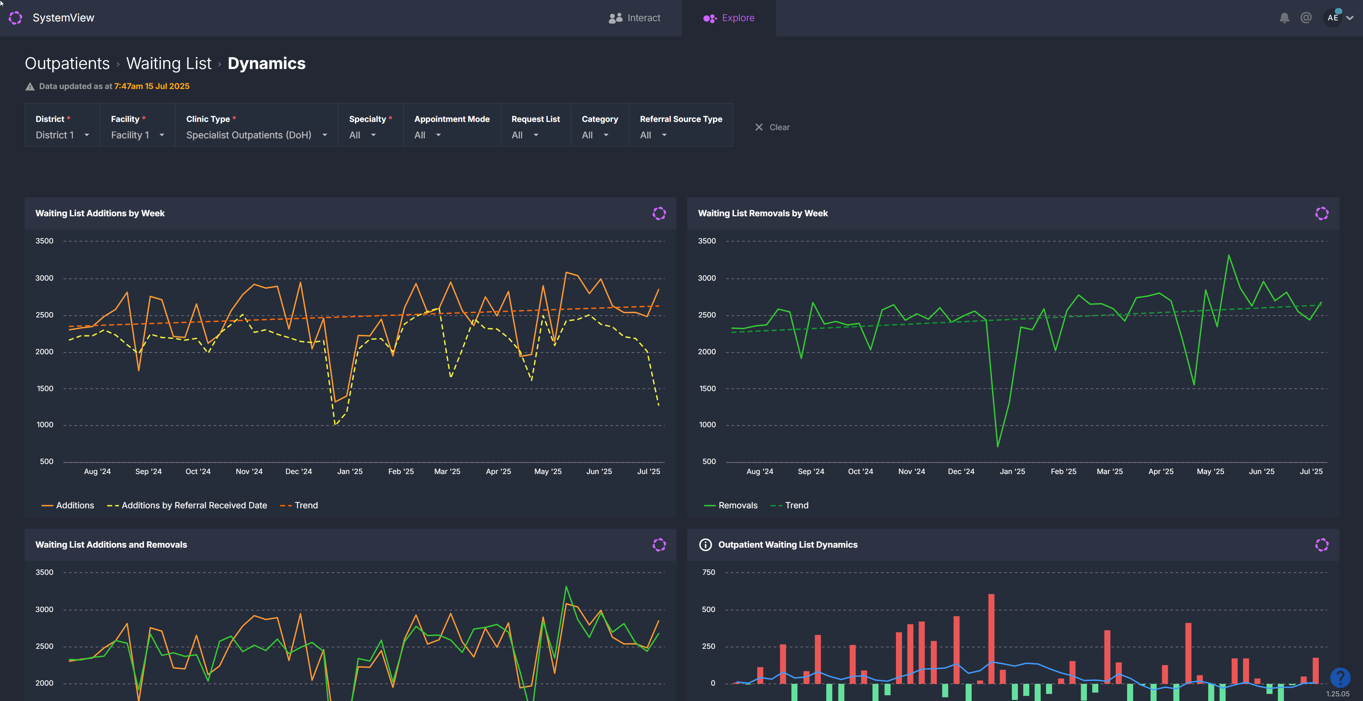Open Additions by Week chart options icon

[659, 213]
